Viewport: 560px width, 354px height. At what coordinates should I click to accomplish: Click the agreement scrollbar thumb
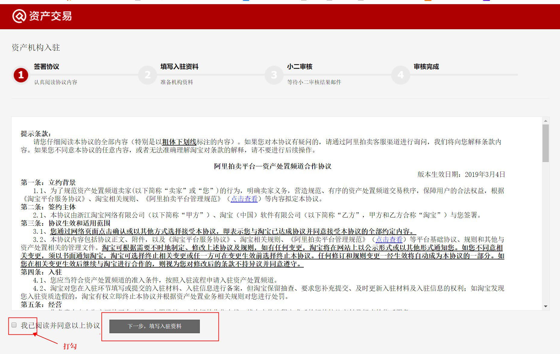(x=546, y=143)
